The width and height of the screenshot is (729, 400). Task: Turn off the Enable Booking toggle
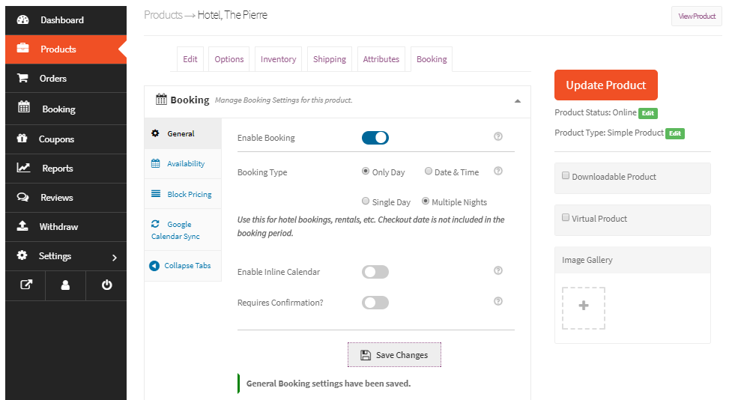[x=375, y=138]
